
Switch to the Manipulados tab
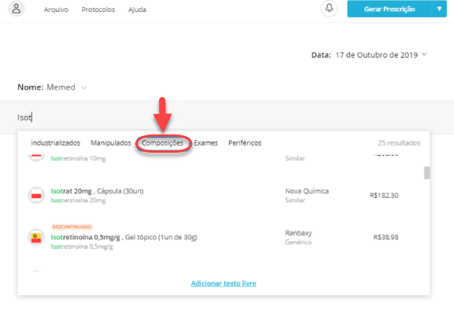click(x=111, y=142)
